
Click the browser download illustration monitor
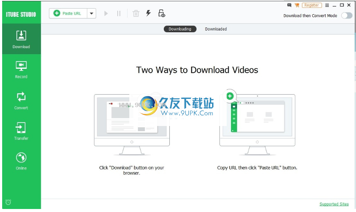(132, 125)
